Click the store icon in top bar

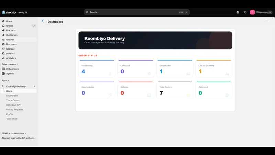tap(238, 12)
